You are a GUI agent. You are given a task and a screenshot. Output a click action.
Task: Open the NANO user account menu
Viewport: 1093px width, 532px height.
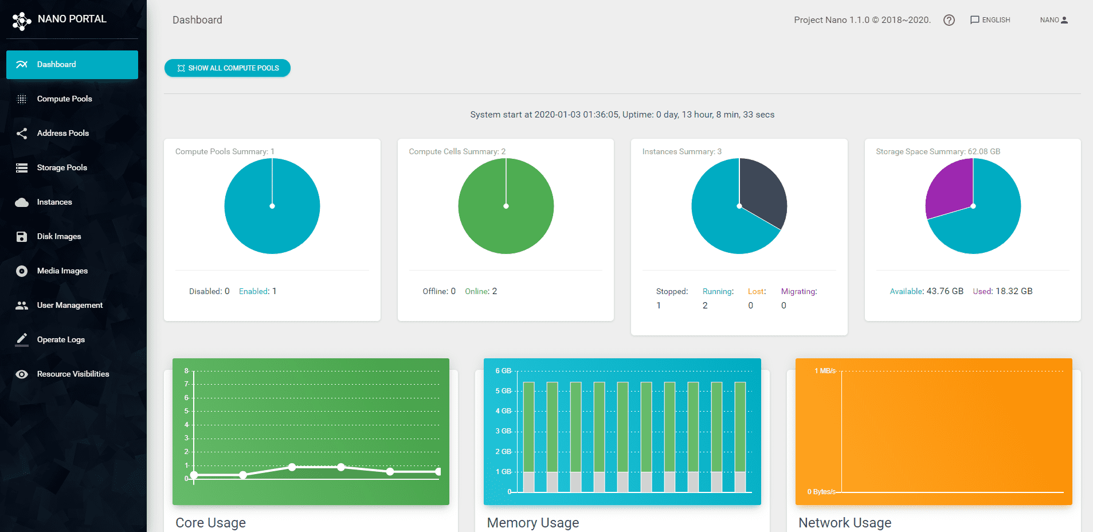tap(1053, 20)
